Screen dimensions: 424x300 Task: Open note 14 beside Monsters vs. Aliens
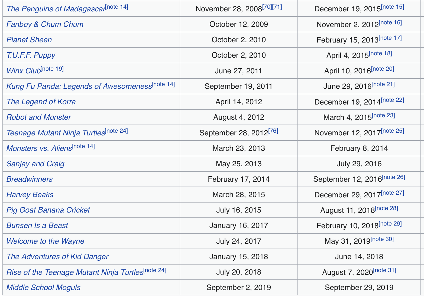83,146
